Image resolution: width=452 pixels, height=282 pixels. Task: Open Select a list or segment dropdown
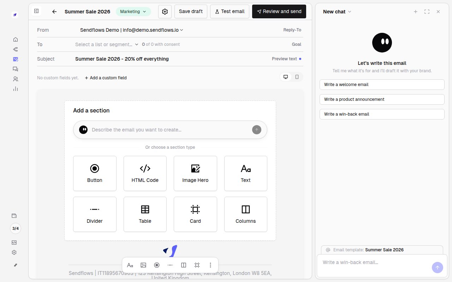point(107,44)
